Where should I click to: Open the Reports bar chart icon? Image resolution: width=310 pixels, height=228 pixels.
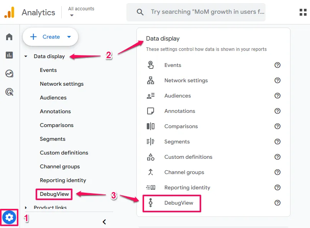click(9, 55)
